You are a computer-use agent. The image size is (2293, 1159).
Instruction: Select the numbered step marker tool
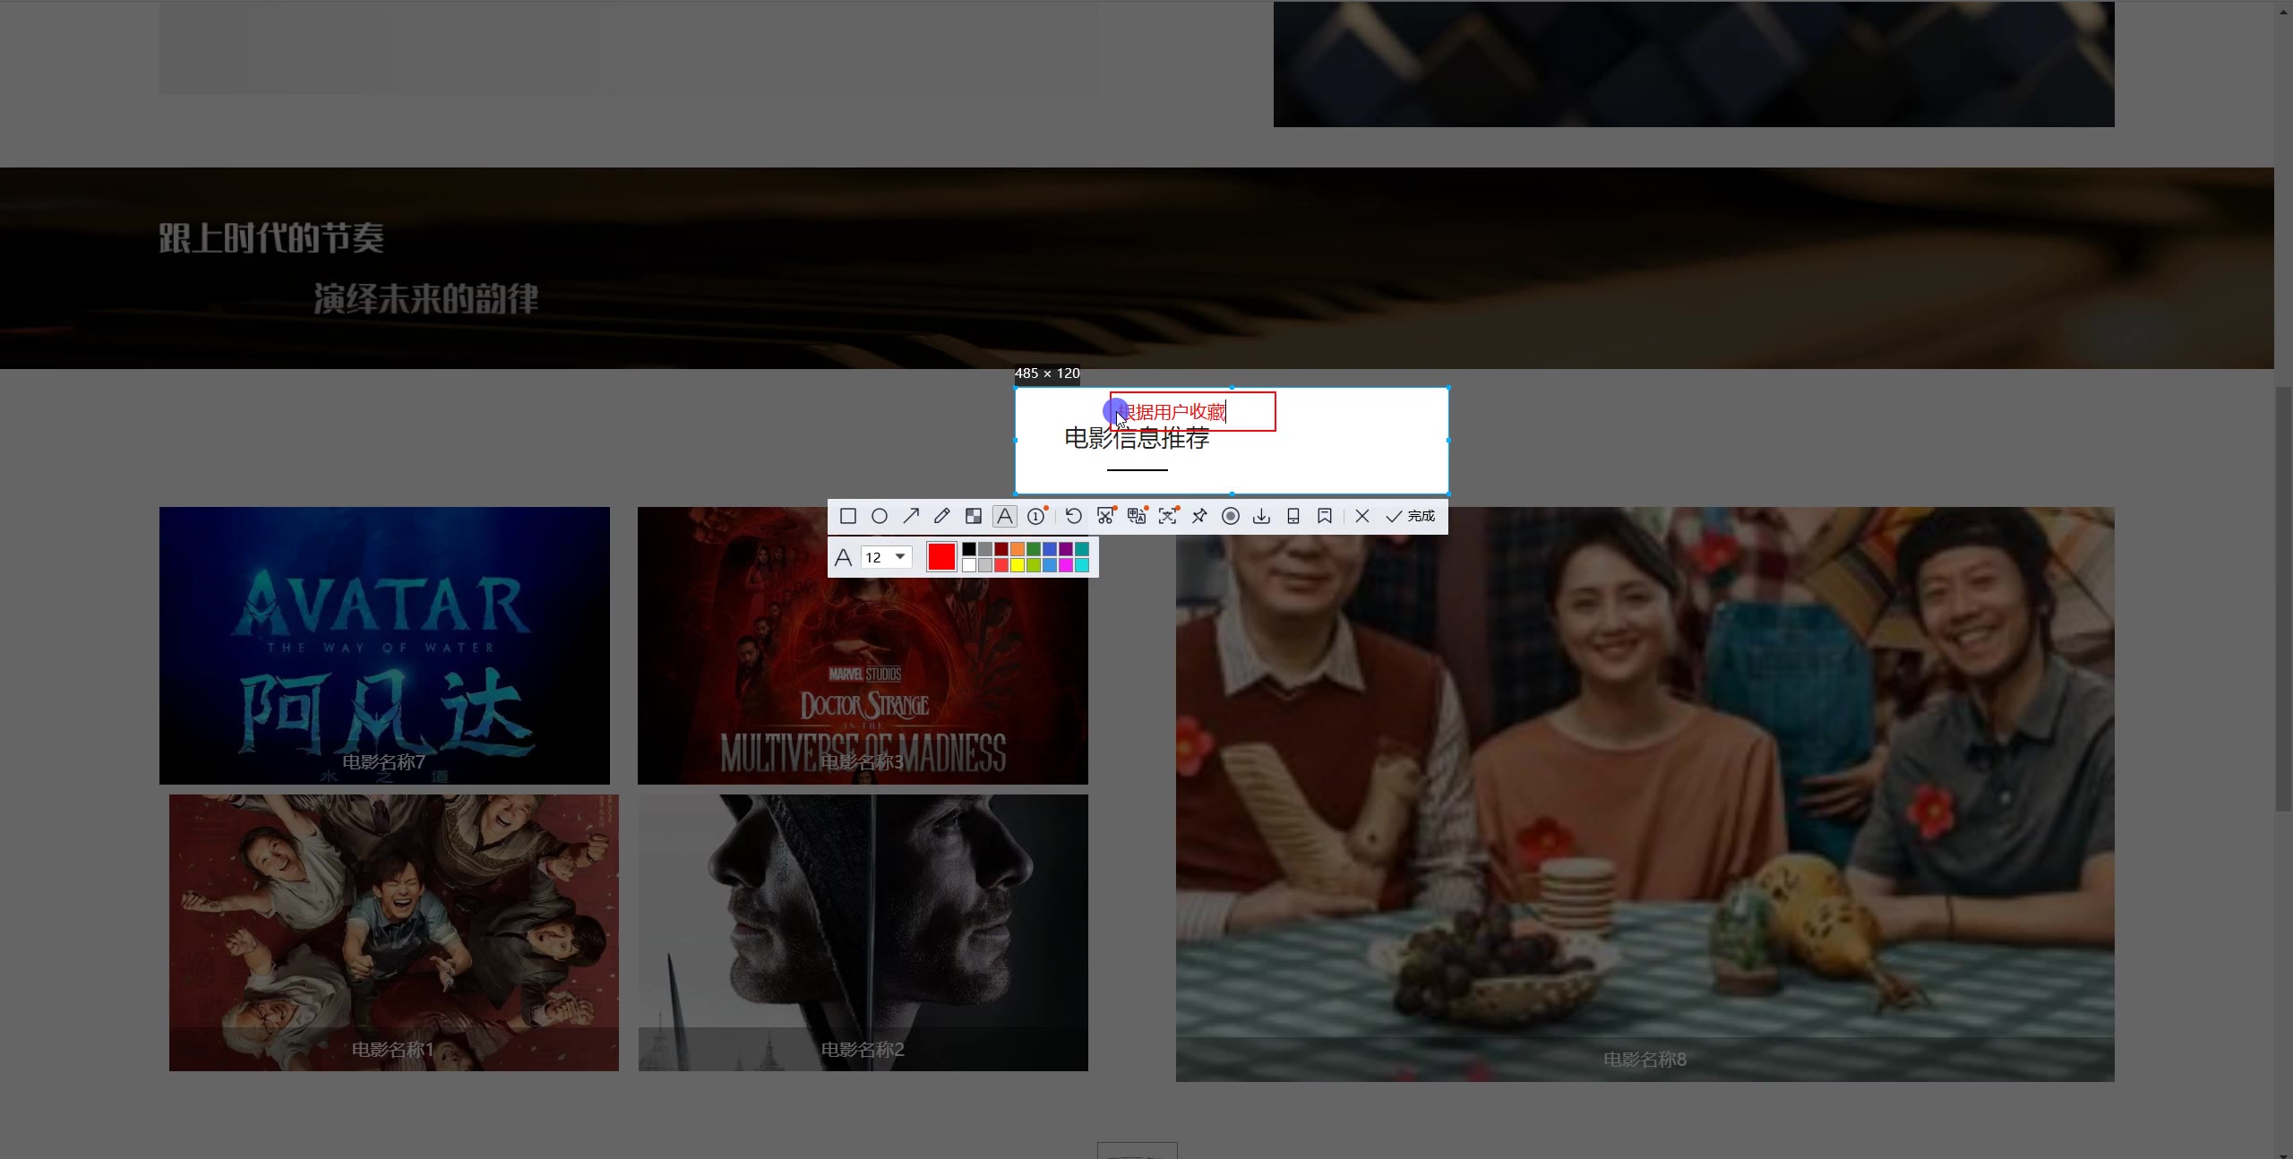(1036, 516)
